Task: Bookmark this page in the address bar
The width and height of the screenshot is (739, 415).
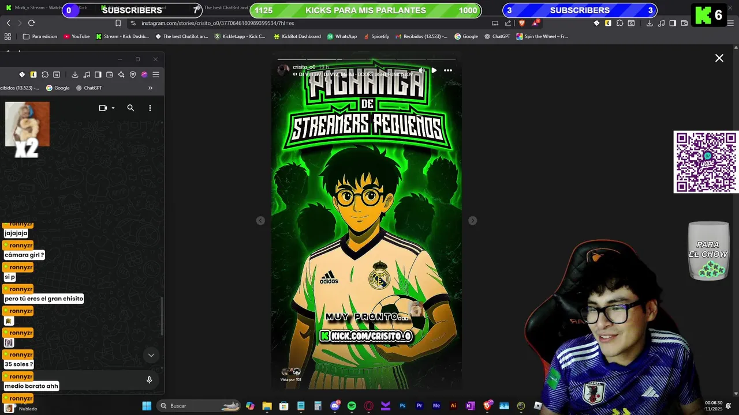Action: click(x=118, y=23)
